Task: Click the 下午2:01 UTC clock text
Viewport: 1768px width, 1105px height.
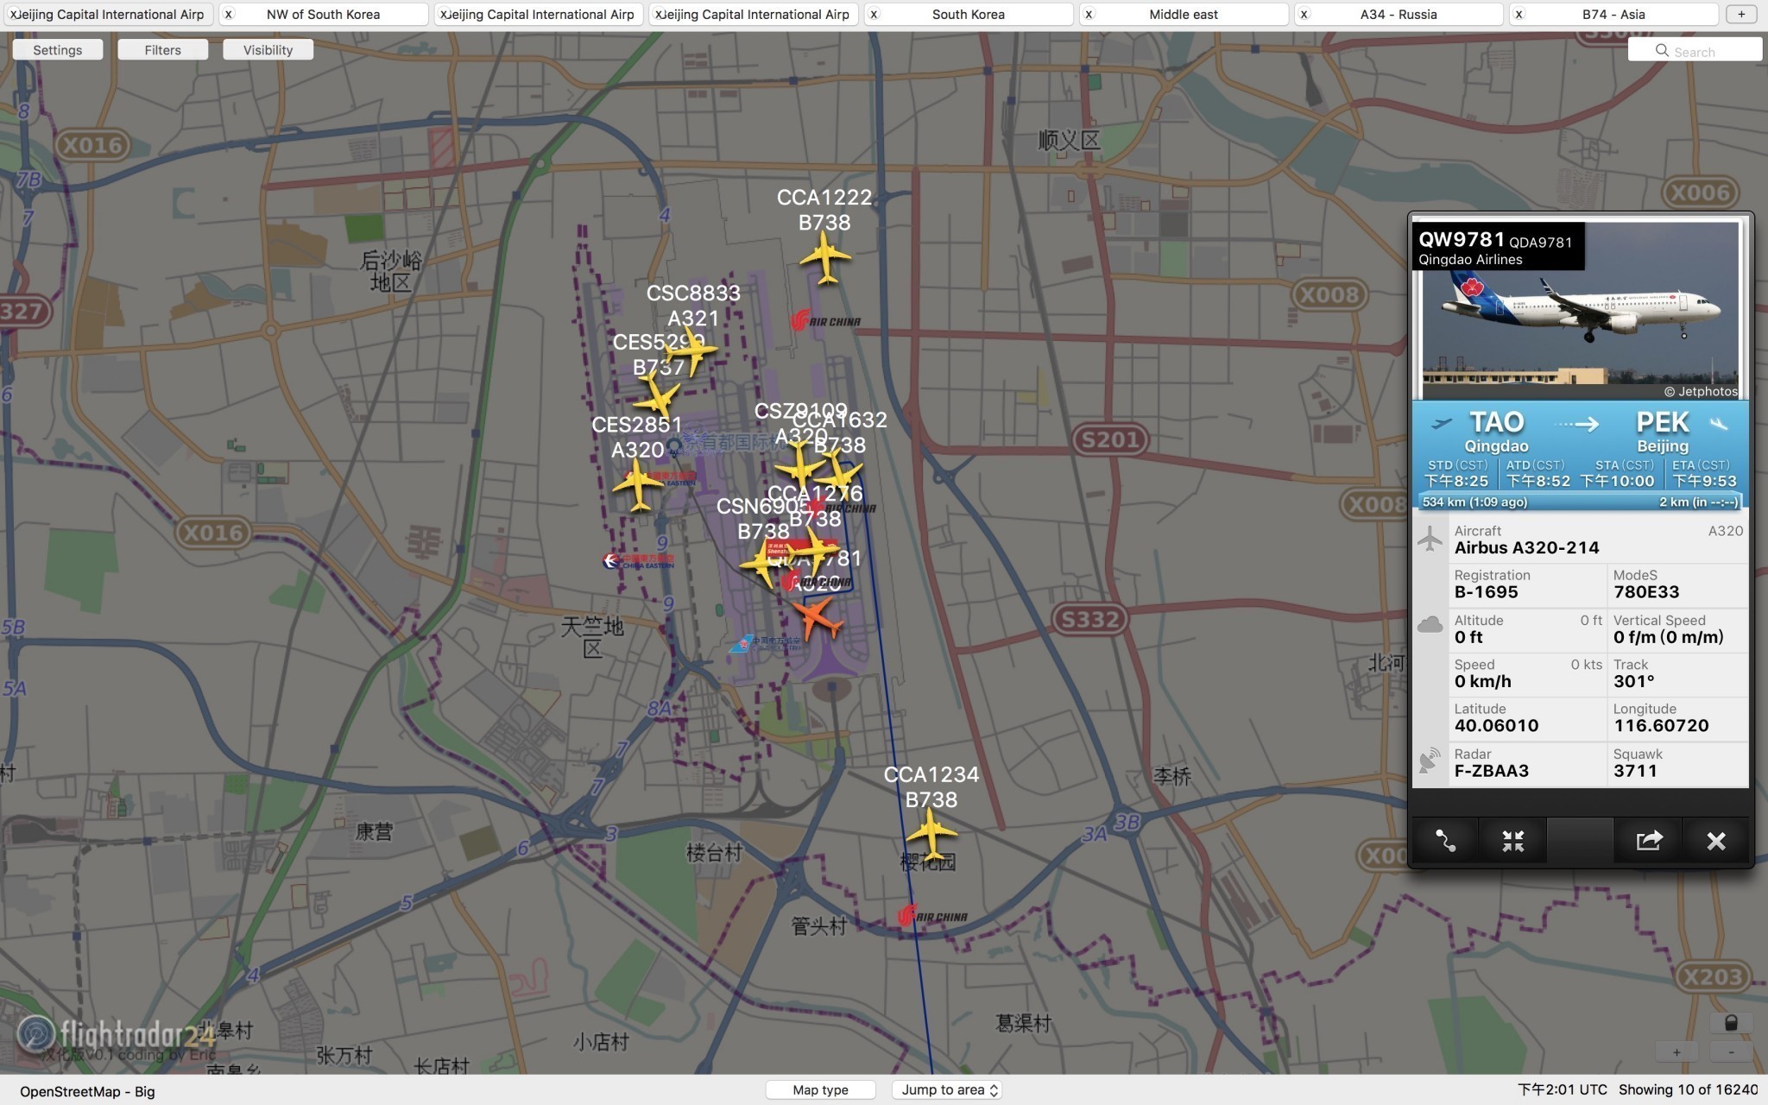Action: point(1563,1089)
